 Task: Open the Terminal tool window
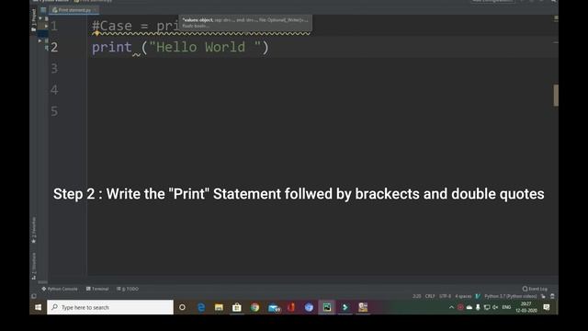pos(97,289)
